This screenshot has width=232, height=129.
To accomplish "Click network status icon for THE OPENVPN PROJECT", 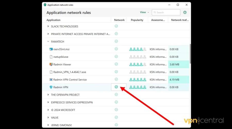I will point(116,94).
